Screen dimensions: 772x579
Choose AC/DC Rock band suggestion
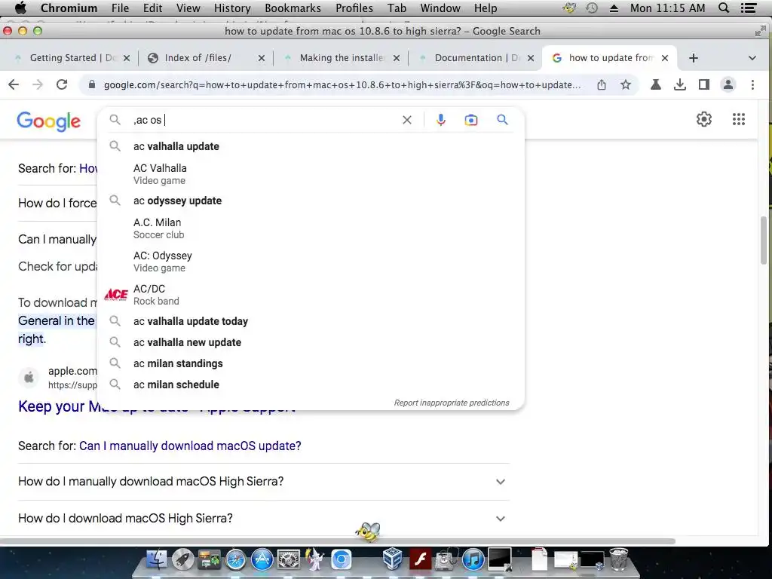(x=311, y=295)
